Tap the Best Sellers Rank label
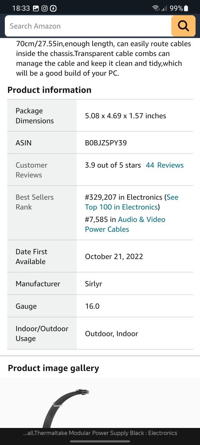Screen dimensions: 200x445 coord(34,202)
